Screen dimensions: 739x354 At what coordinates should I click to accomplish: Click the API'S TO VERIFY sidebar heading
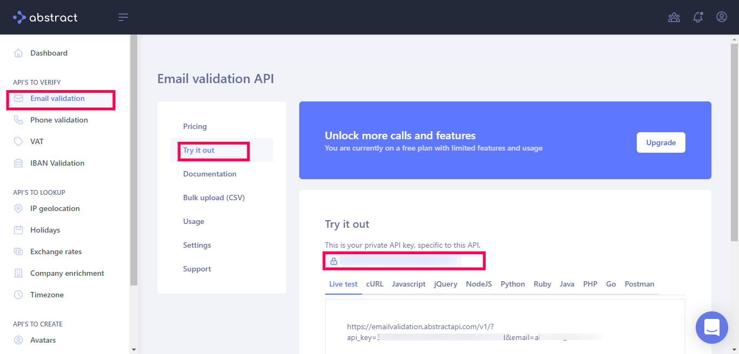pos(37,83)
